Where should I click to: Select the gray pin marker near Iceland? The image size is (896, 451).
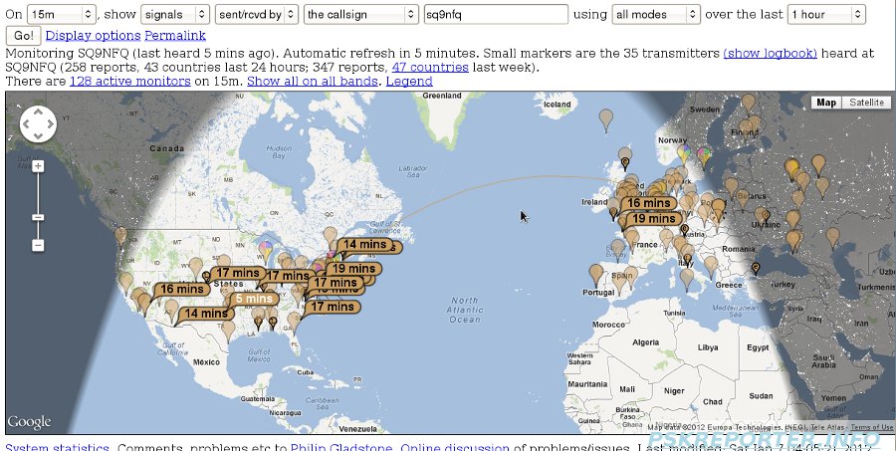tap(605, 119)
